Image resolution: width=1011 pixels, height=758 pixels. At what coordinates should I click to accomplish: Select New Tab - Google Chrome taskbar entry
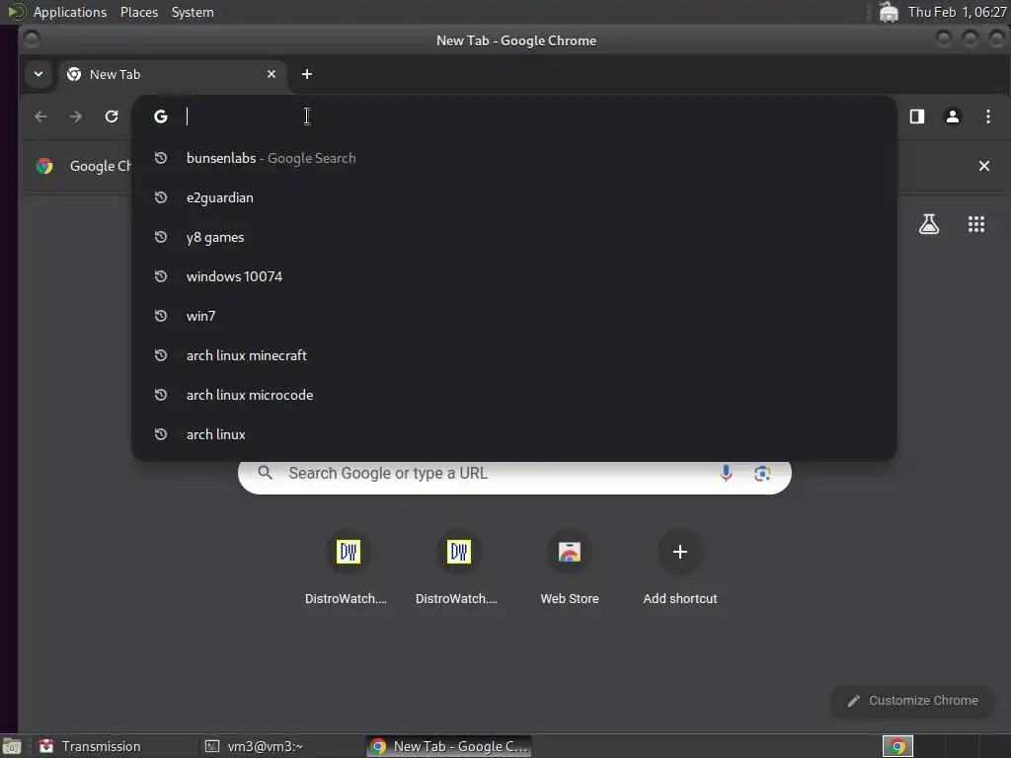449,746
